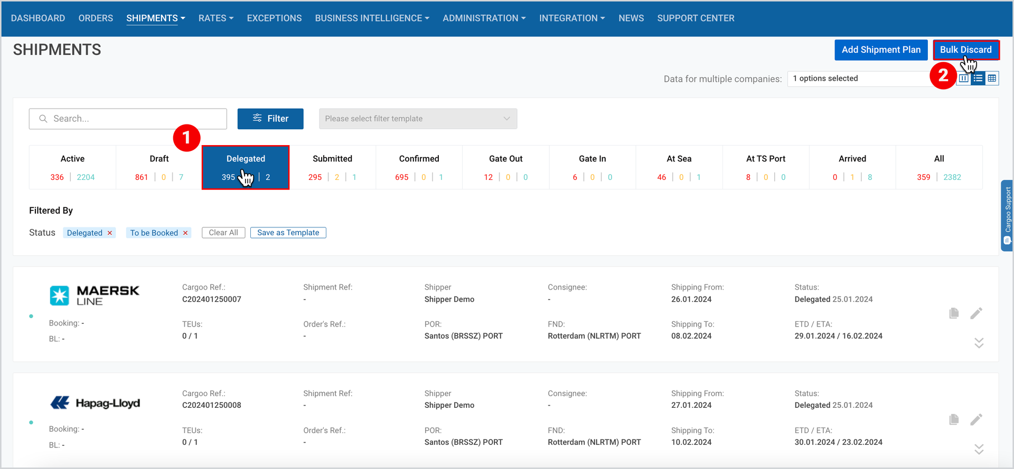Viewport: 1014px width, 469px height.
Task: Open the Business Intelligence menu
Action: pyautogui.click(x=372, y=18)
